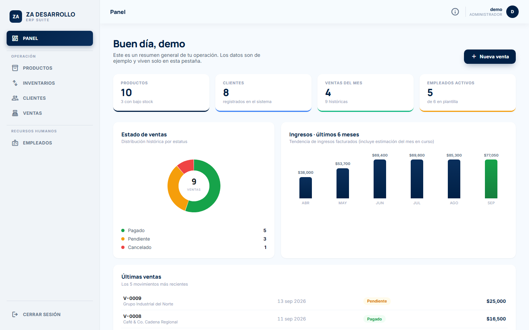Click the Cancelado legend red dot
The height and width of the screenshot is (330, 529).
[123, 247]
